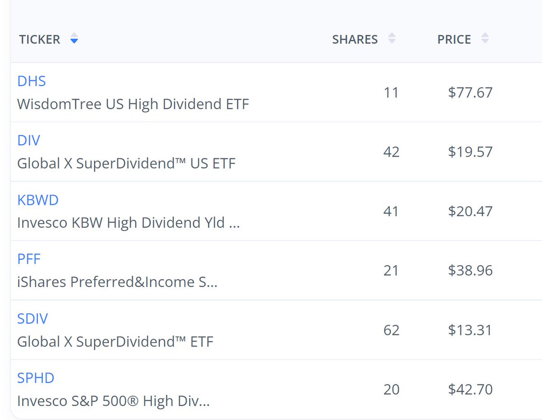Click the SHARES column header label
The image size is (542, 420).
point(355,40)
